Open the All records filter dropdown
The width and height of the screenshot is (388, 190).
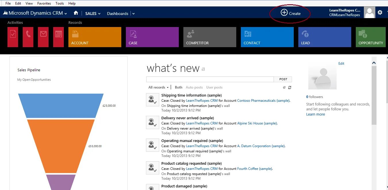158,87
